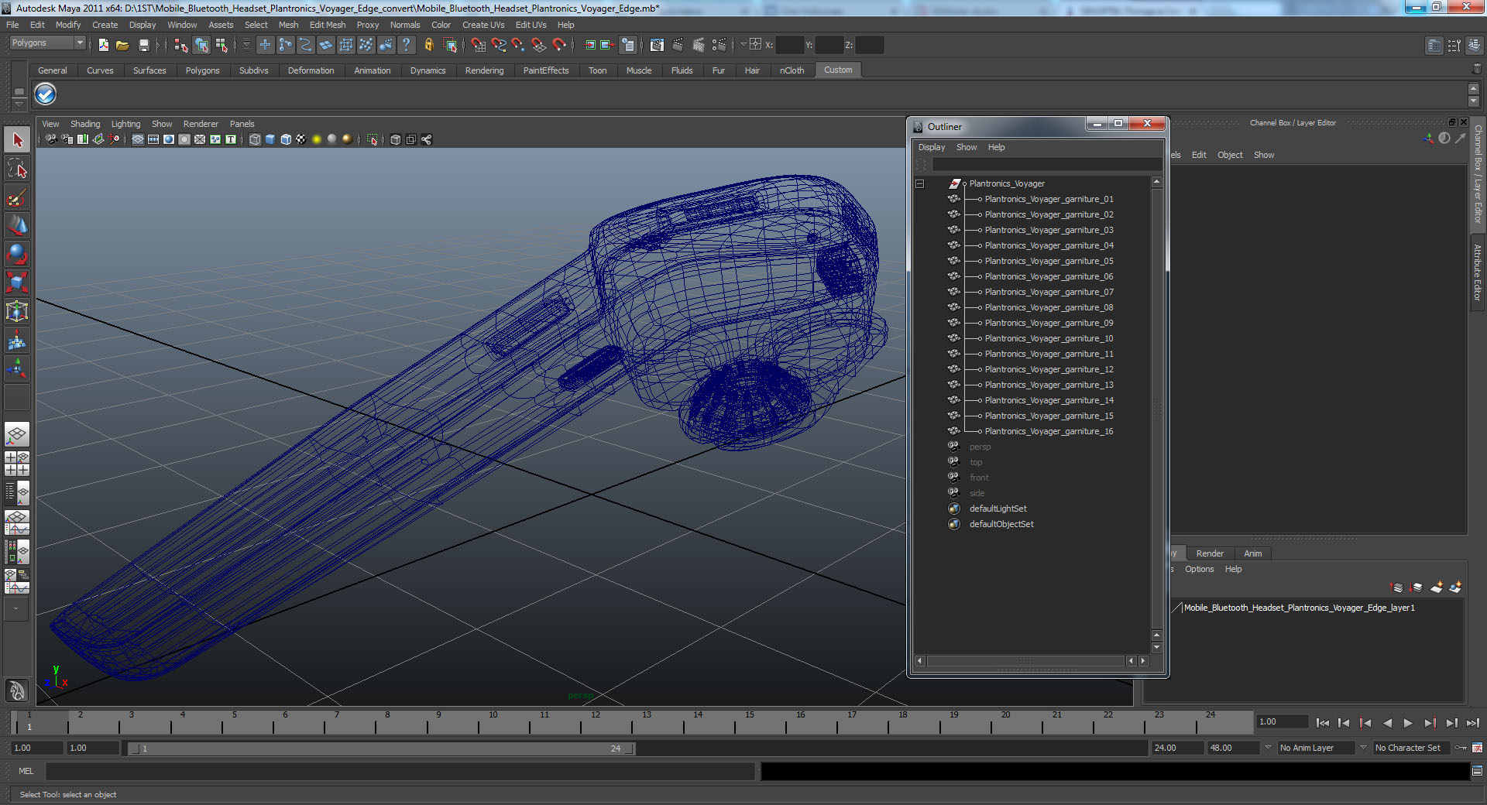The width and height of the screenshot is (1487, 805).
Task: Create new empty layer
Action: pyautogui.click(x=1437, y=587)
